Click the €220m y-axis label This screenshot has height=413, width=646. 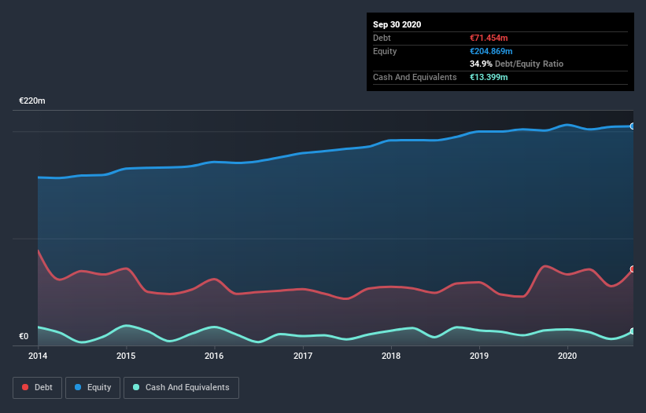pos(32,101)
